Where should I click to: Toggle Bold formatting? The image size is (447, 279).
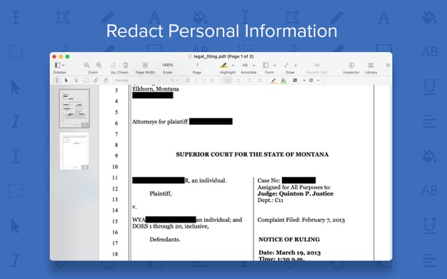(x=187, y=81)
